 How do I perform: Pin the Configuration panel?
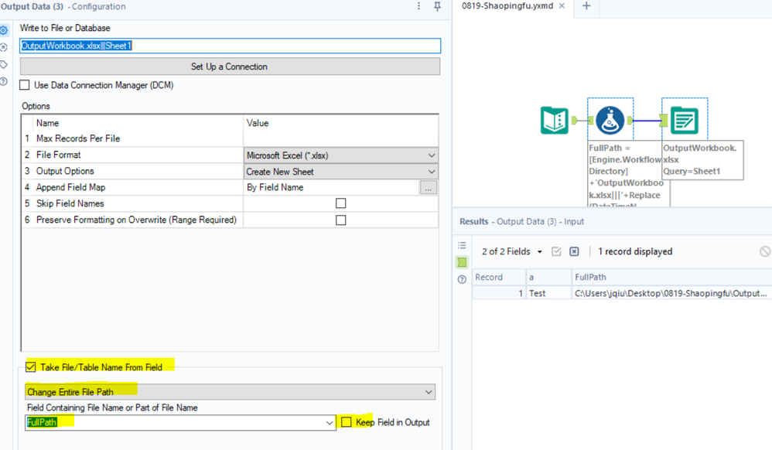tap(437, 6)
